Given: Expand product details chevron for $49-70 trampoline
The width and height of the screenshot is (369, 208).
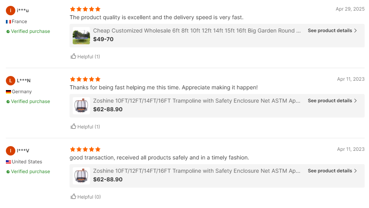Looking at the screenshot, I should [x=356, y=31].
